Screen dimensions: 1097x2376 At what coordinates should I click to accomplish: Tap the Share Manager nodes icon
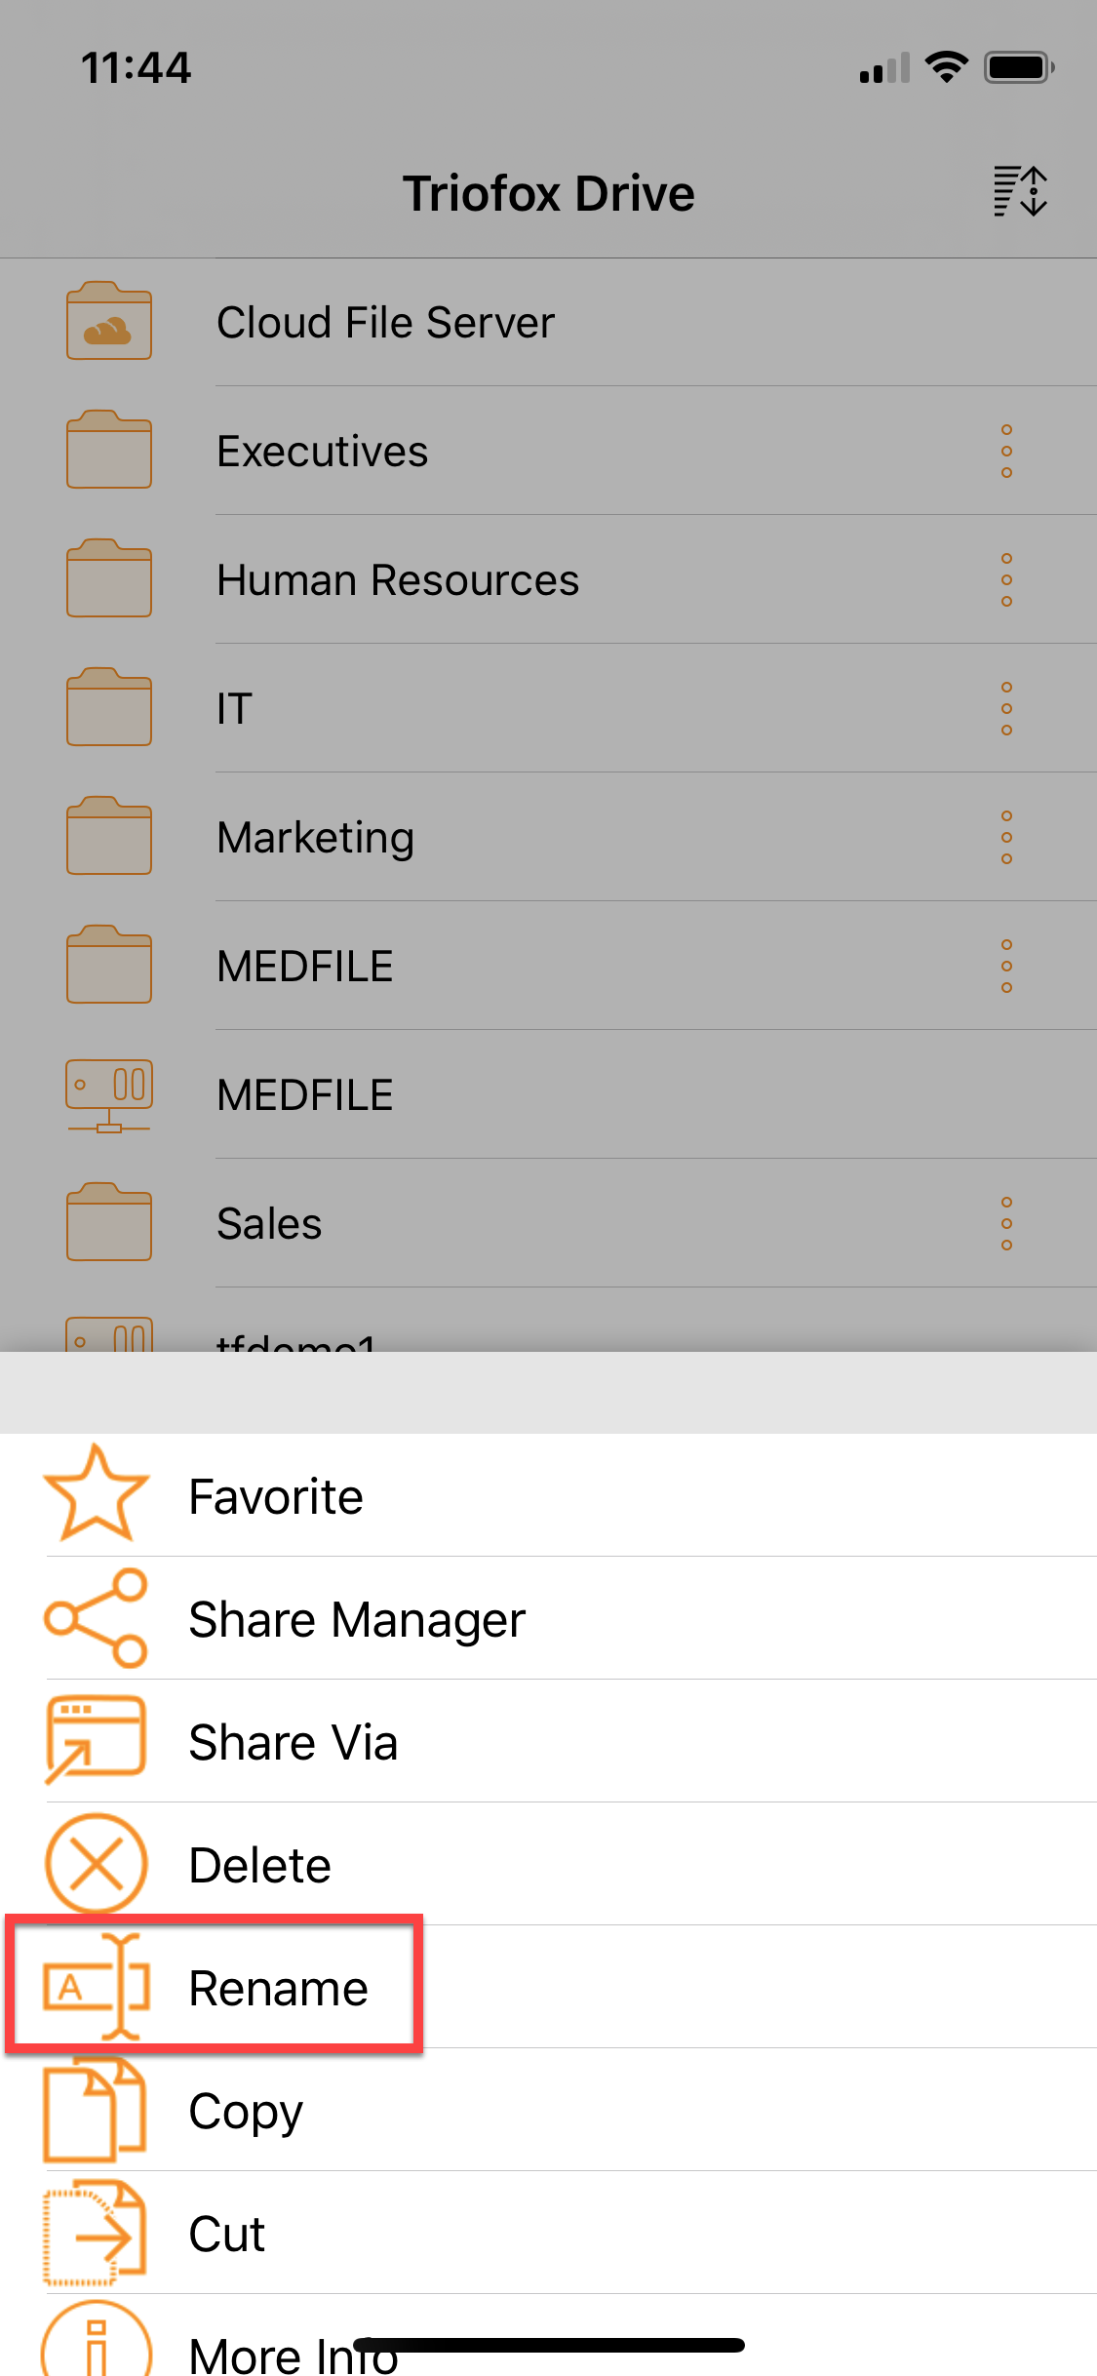pos(96,1617)
